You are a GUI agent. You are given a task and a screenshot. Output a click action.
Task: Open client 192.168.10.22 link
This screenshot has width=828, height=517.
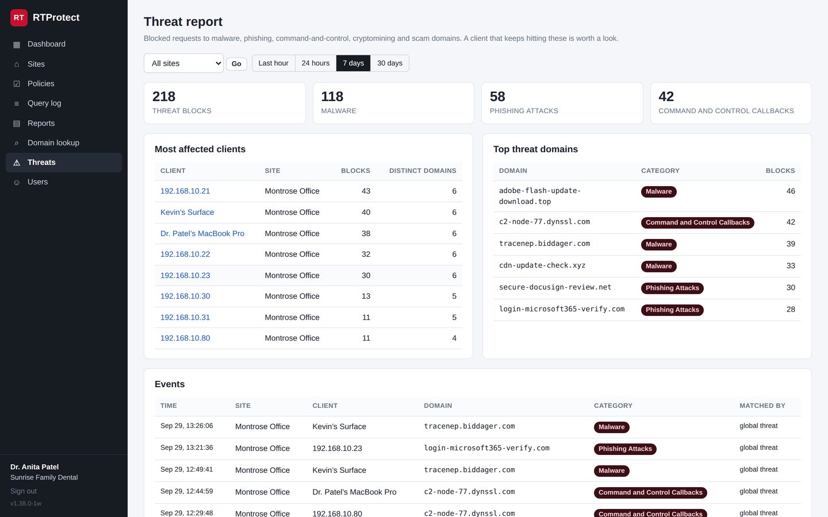click(185, 254)
